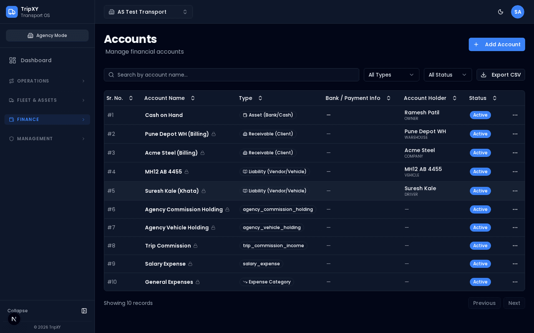
Task: Open the All Types filter dropdown
Action: [x=391, y=75]
